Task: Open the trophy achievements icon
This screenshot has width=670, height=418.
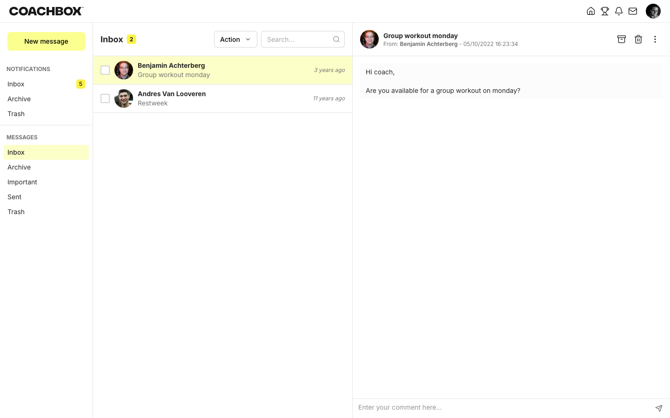Action: click(x=605, y=11)
